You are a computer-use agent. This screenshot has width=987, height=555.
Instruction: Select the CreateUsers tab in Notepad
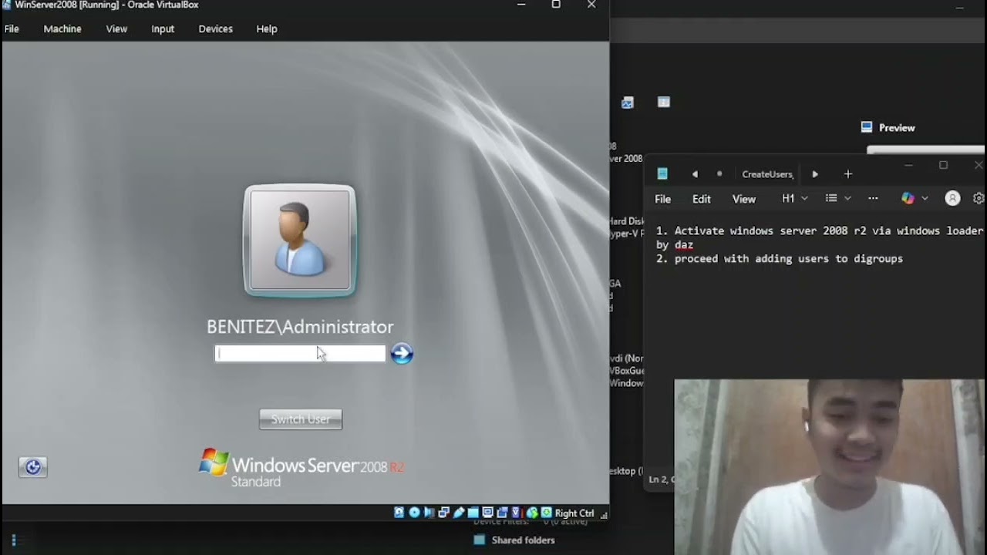[767, 174]
